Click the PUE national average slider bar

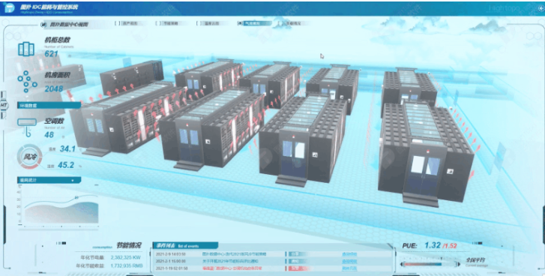coord(430,264)
